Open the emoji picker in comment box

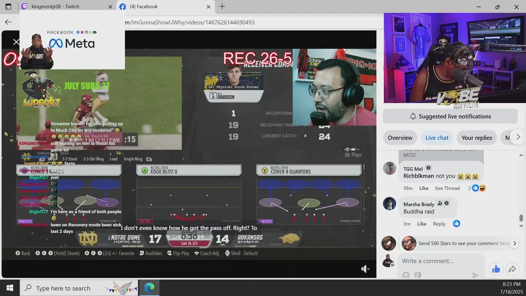tap(406, 275)
